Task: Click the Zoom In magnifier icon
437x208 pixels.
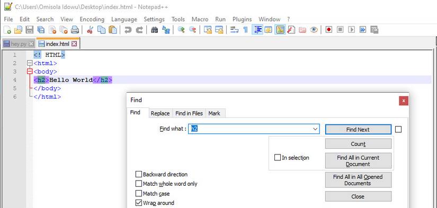Action: (x=181, y=30)
